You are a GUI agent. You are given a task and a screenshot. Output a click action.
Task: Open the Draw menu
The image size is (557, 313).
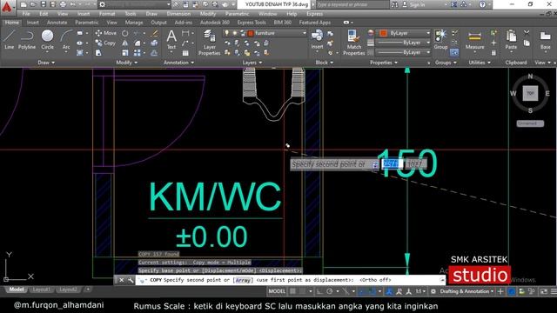151,14
